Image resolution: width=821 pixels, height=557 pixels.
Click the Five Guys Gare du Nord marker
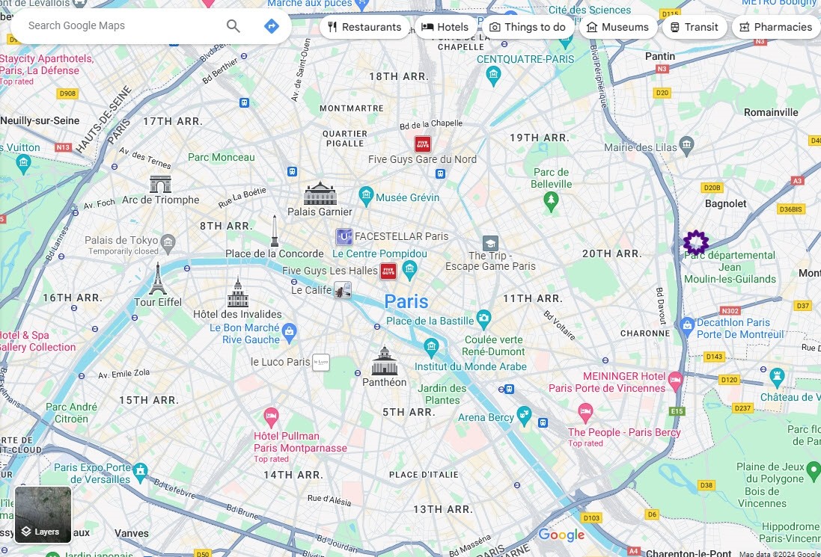pyautogui.click(x=423, y=144)
